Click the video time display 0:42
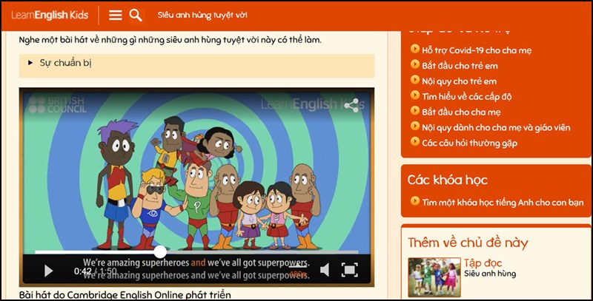593x301 pixels. [x=82, y=271]
